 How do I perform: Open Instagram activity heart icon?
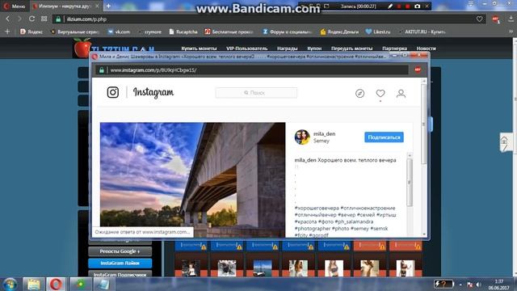(x=380, y=94)
